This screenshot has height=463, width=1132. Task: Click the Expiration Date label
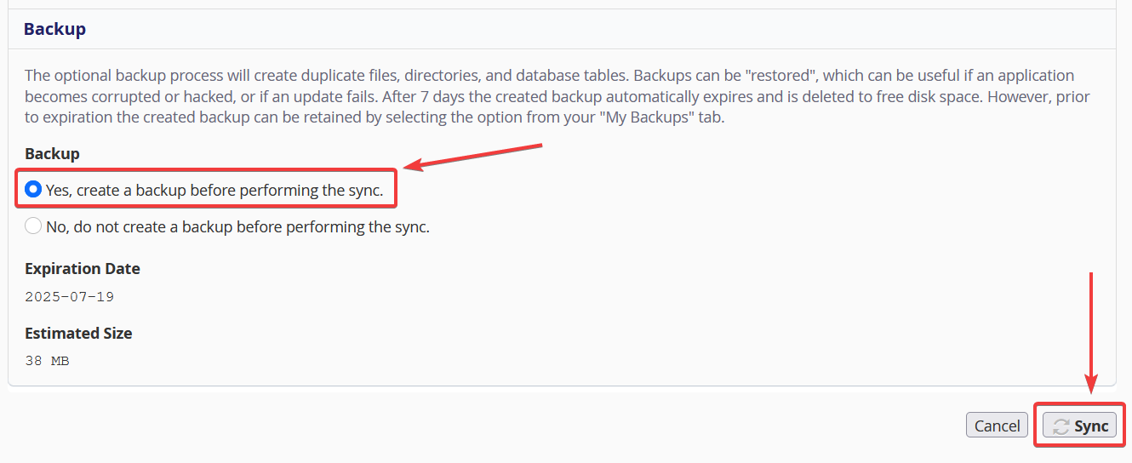(x=83, y=269)
